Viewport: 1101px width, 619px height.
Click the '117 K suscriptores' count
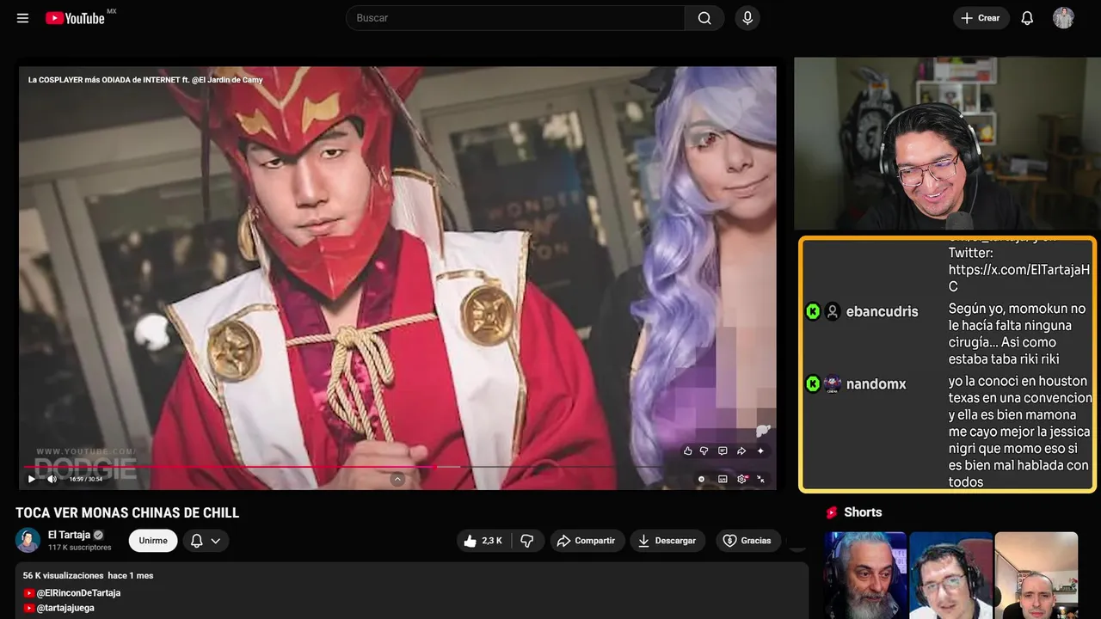pyautogui.click(x=79, y=548)
